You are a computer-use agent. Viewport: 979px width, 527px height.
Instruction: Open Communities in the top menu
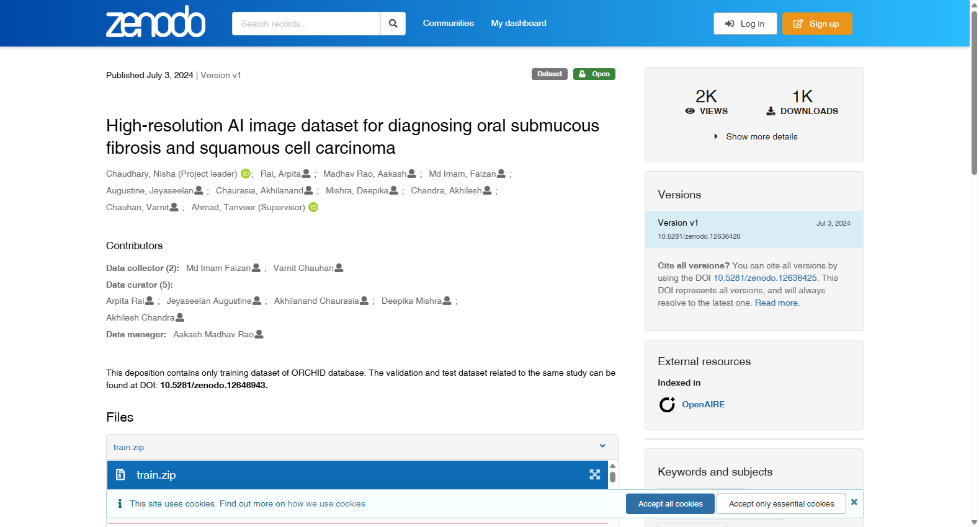(x=448, y=23)
